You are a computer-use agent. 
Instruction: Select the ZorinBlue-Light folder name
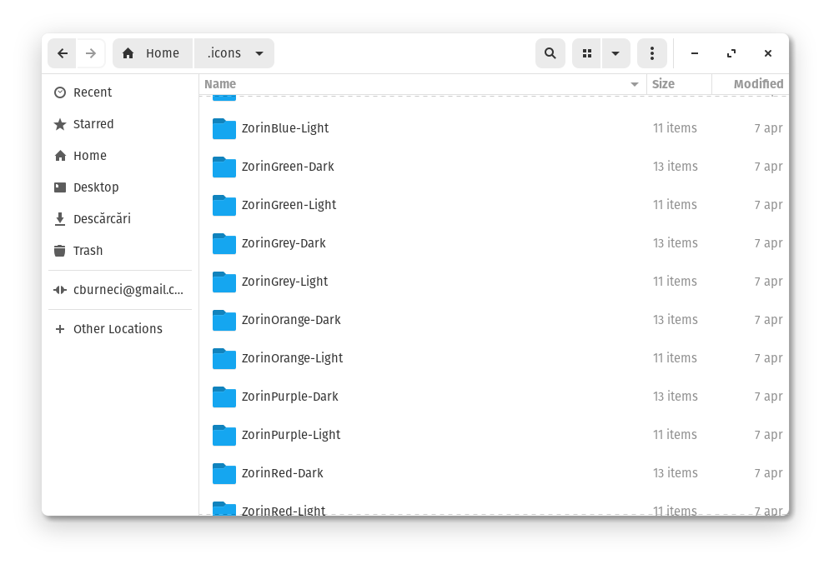tap(285, 128)
